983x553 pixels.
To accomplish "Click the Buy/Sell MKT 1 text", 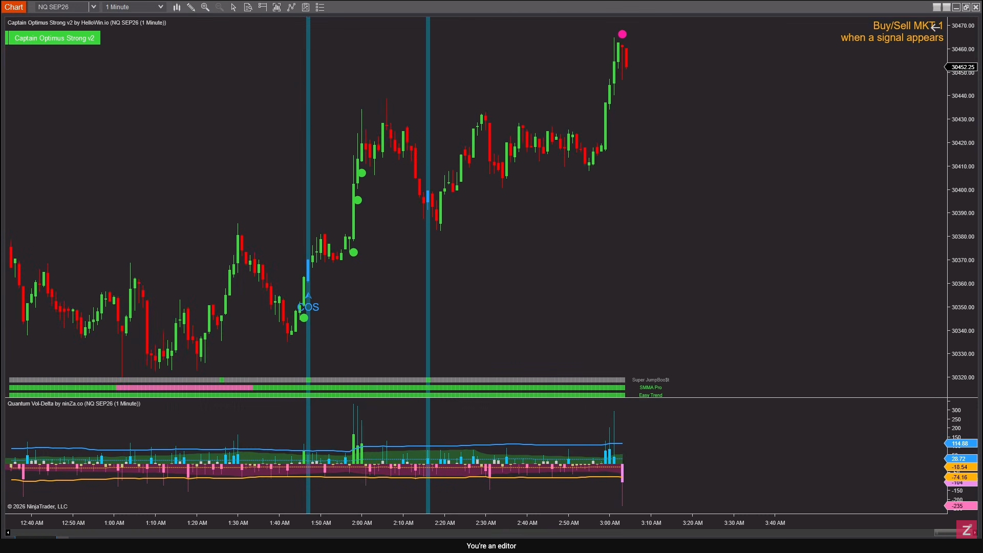I will [908, 26].
